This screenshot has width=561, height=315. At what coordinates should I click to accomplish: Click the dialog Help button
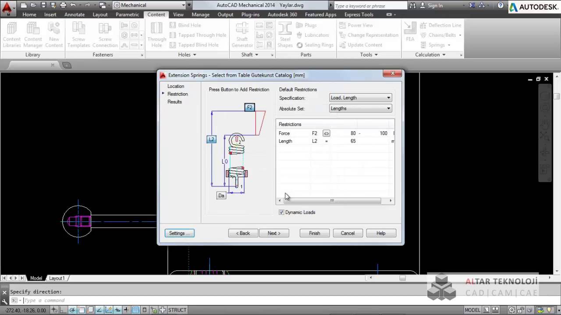pos(381,233)
